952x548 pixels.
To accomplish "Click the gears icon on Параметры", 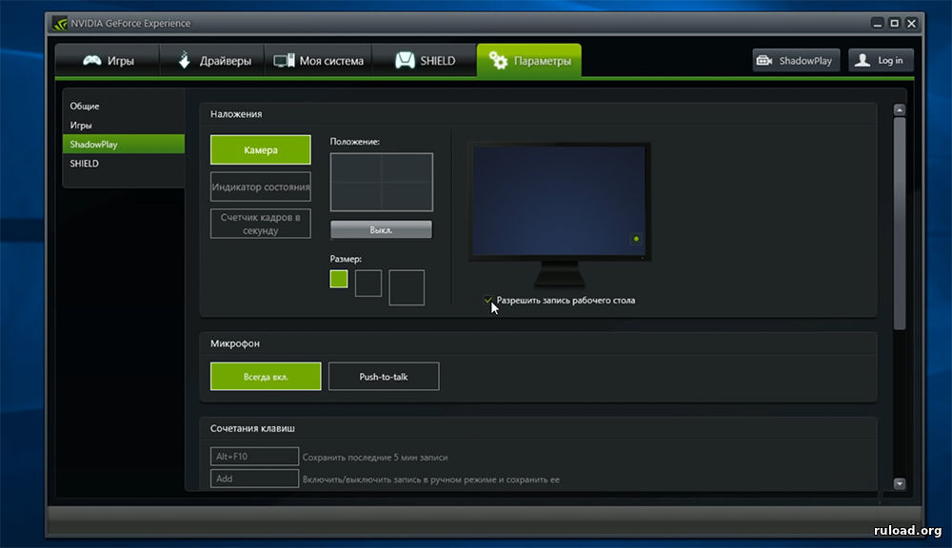I will click(498, 60).
